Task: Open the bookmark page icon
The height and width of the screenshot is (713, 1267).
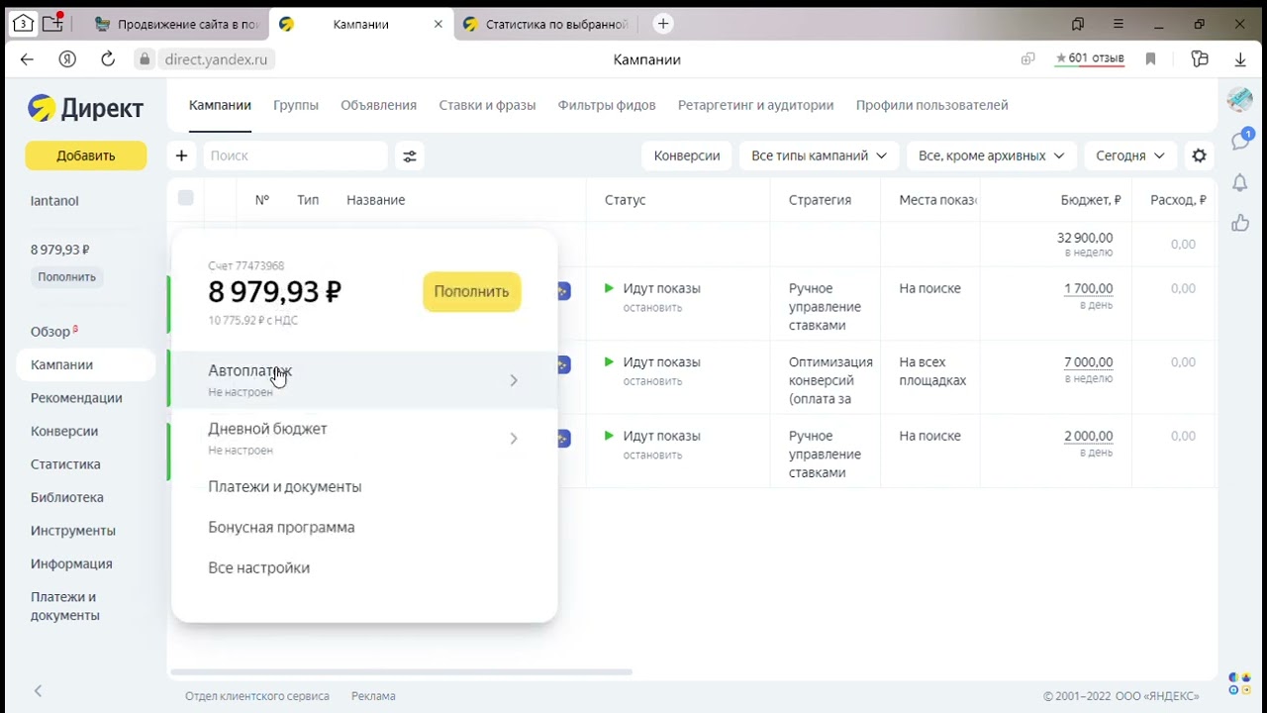Action: pyautogui.click(x=1150, y=59)
